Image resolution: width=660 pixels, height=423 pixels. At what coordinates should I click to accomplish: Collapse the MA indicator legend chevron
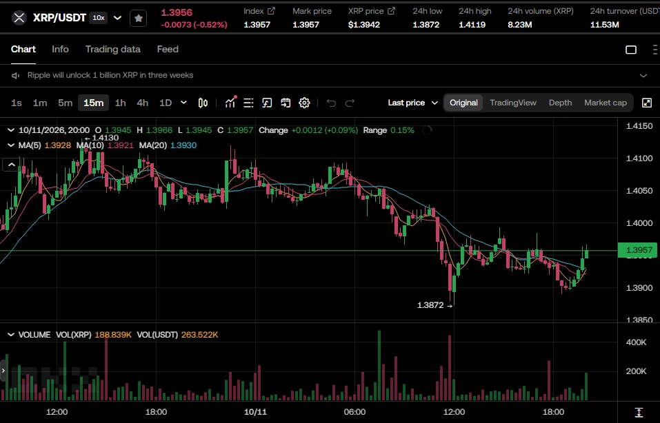click(x=11, y=145)
